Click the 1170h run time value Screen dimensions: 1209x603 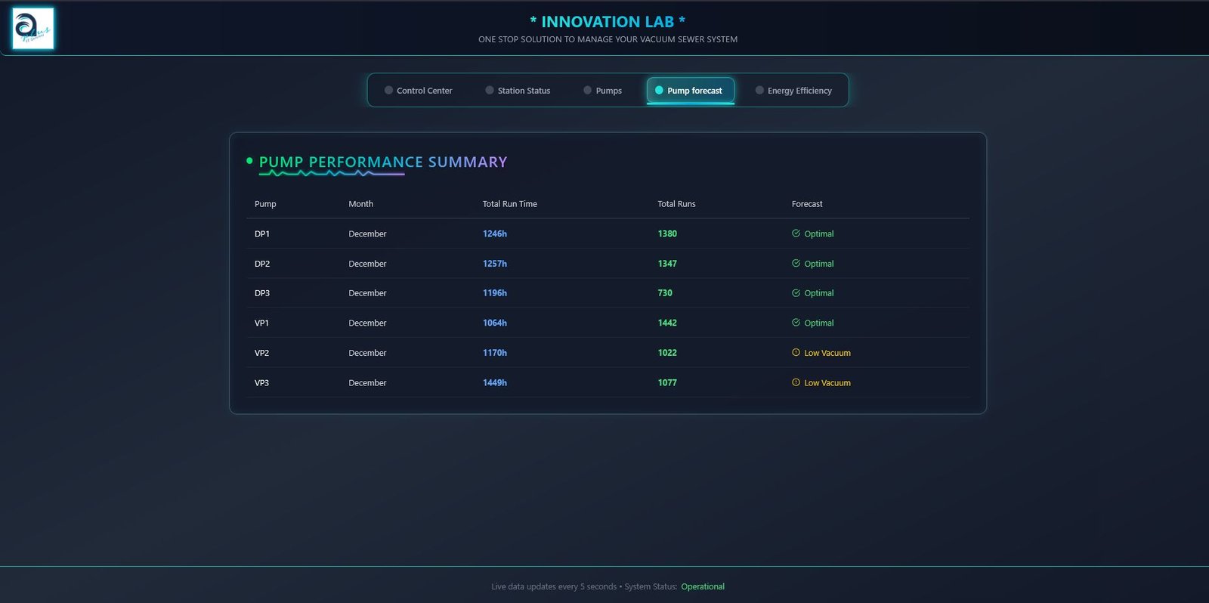click(x=495, y=353)
